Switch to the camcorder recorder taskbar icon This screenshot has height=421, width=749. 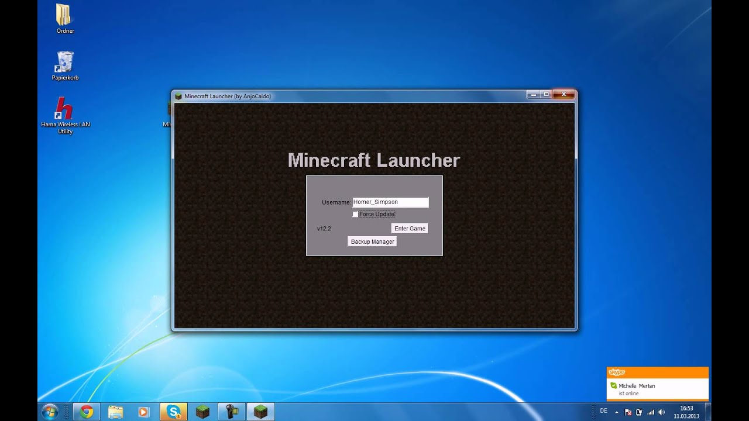231,412
